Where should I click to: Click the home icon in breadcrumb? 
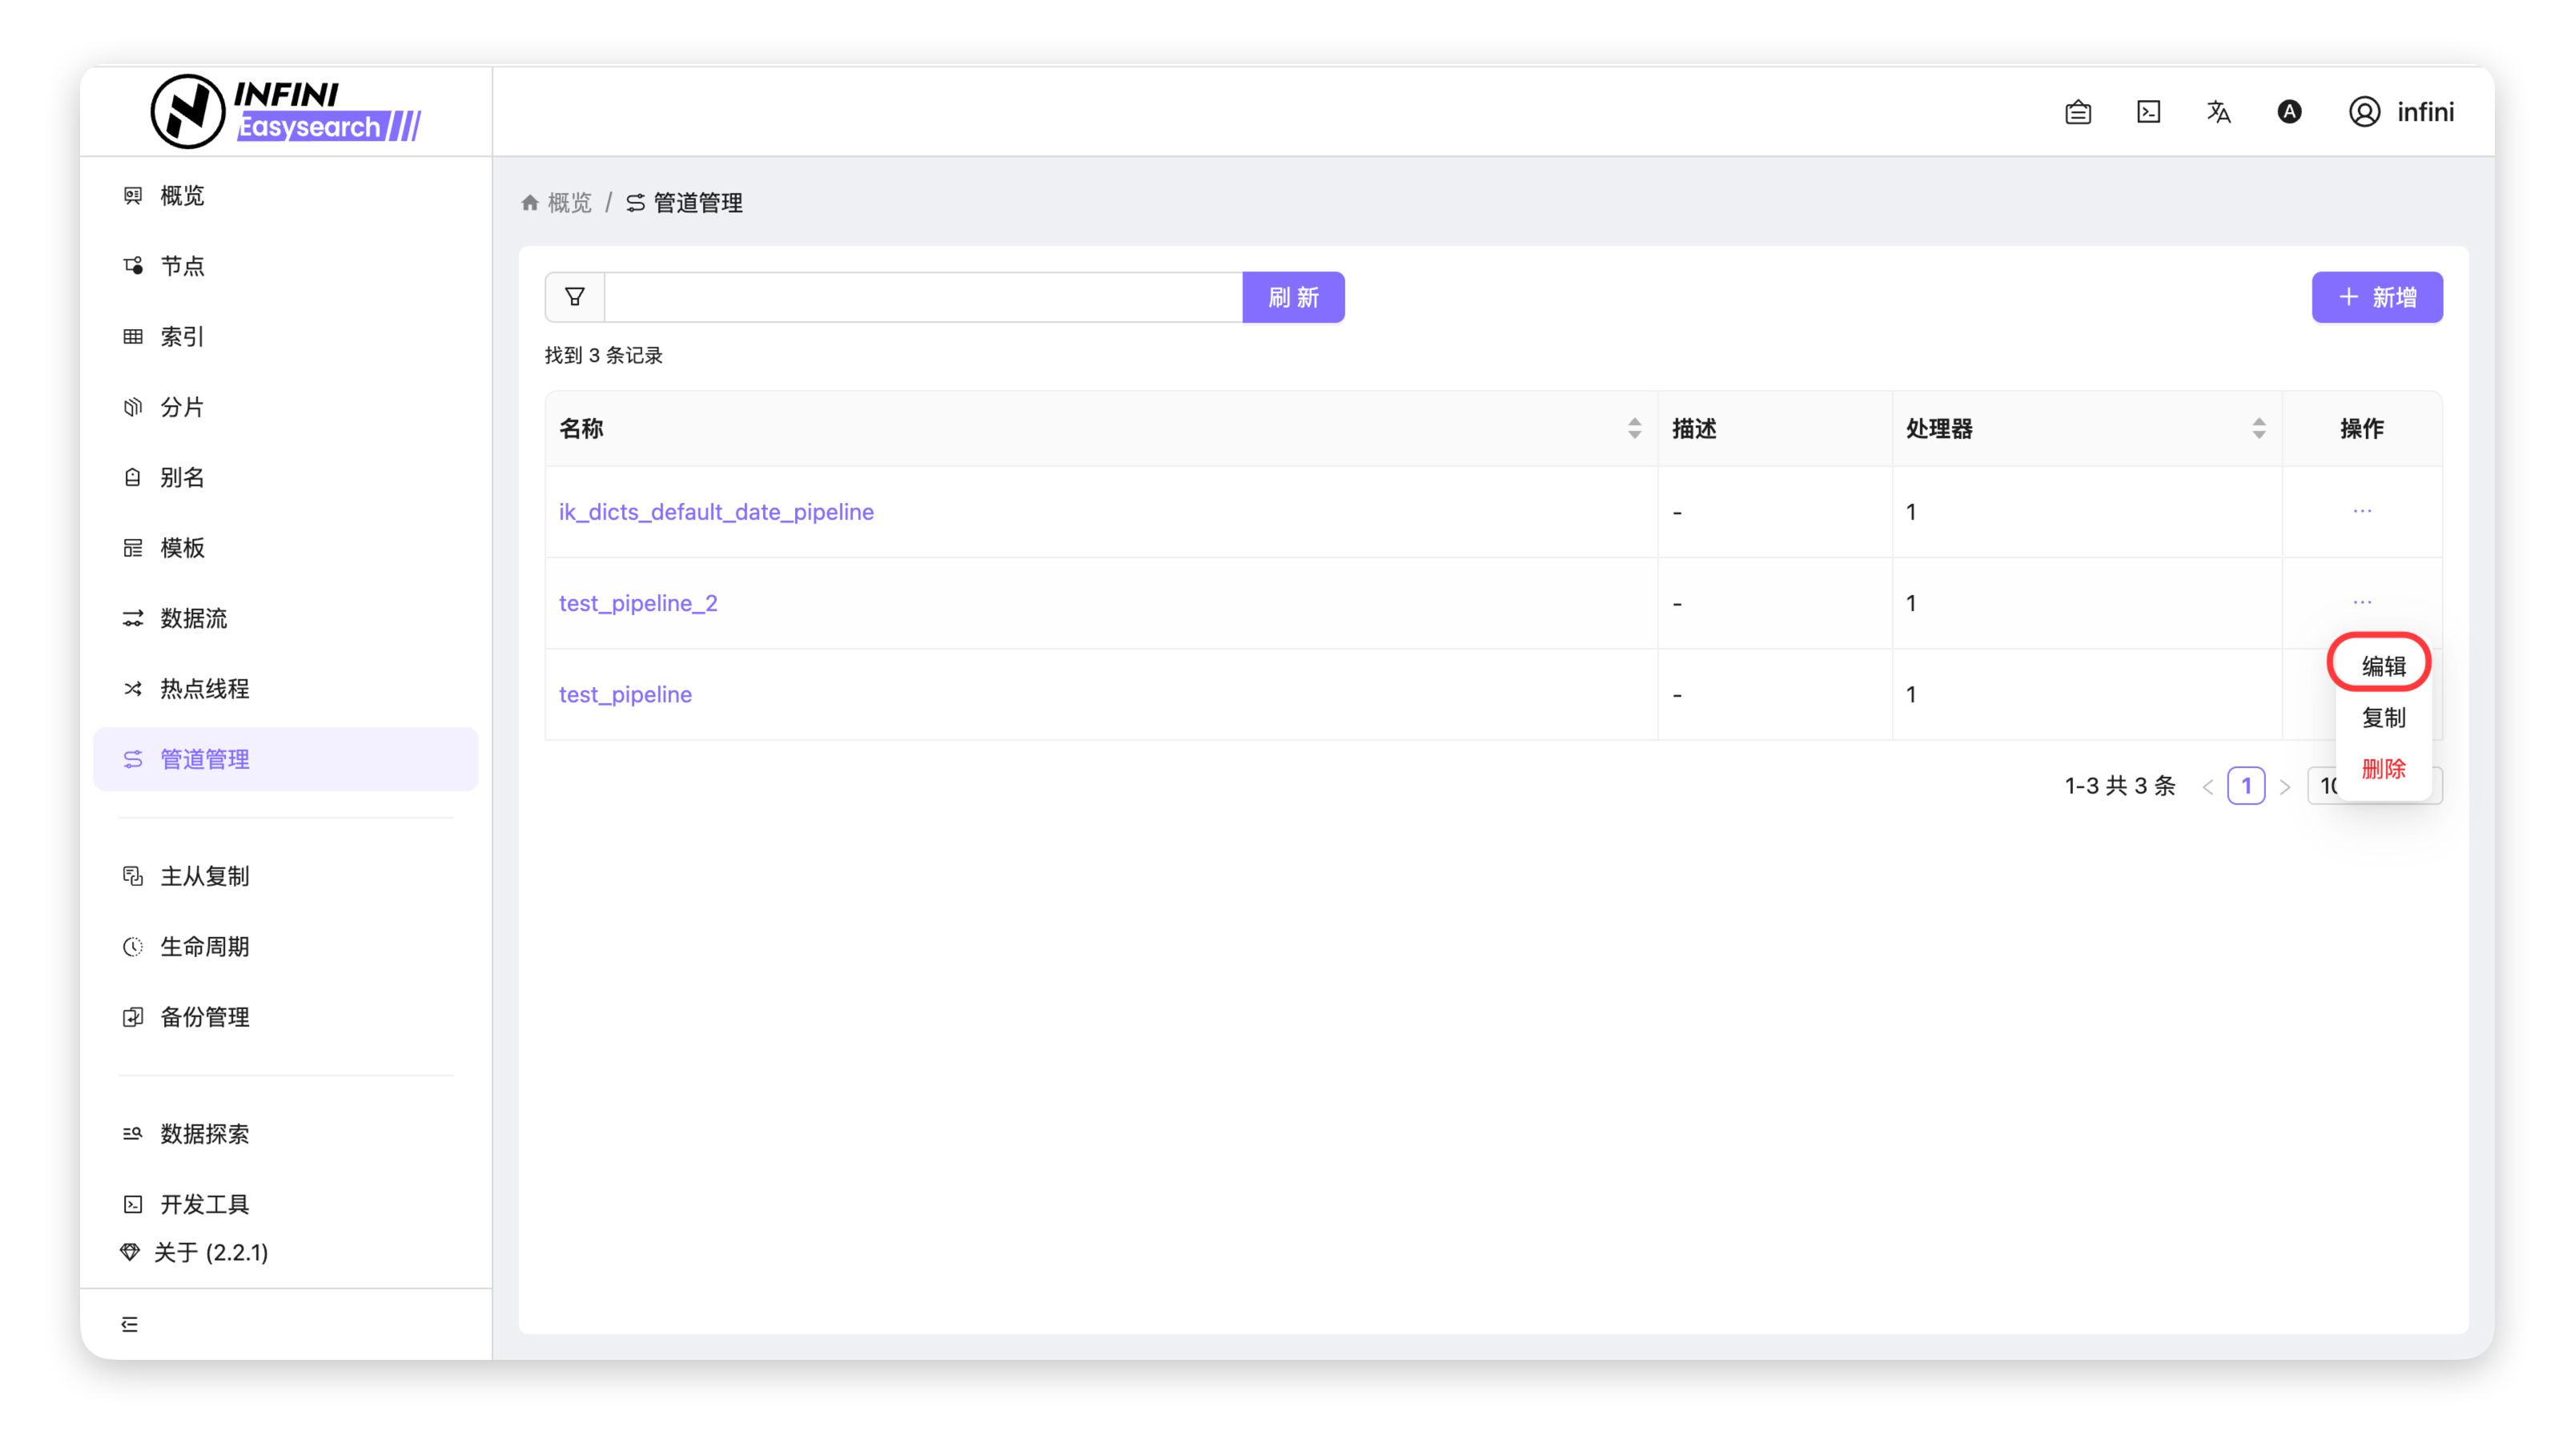click(530, 203)
